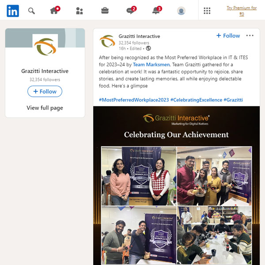Screen dimensions: 265x265
Task: Click the #MostPreferredWorkplace2023 hashtag
Action: tap(134, 100)
